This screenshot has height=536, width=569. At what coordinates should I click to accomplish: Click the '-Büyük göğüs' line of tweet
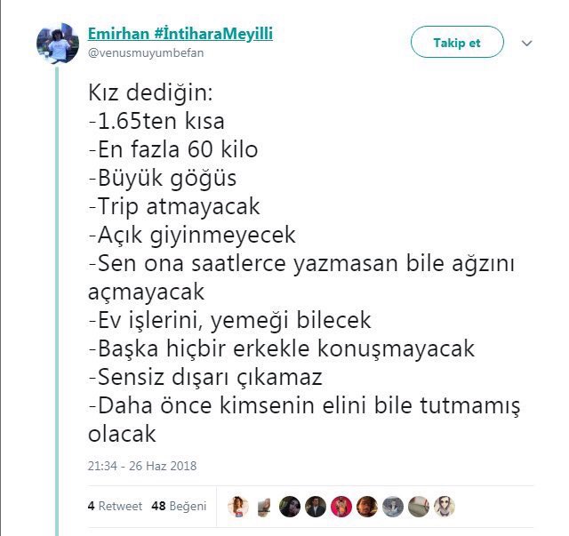[163, 179]
